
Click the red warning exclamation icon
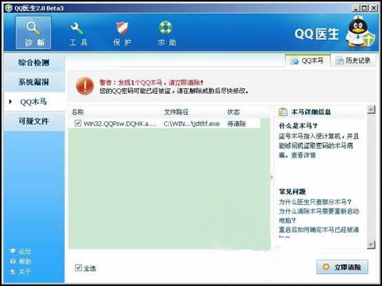coord(85,86)
